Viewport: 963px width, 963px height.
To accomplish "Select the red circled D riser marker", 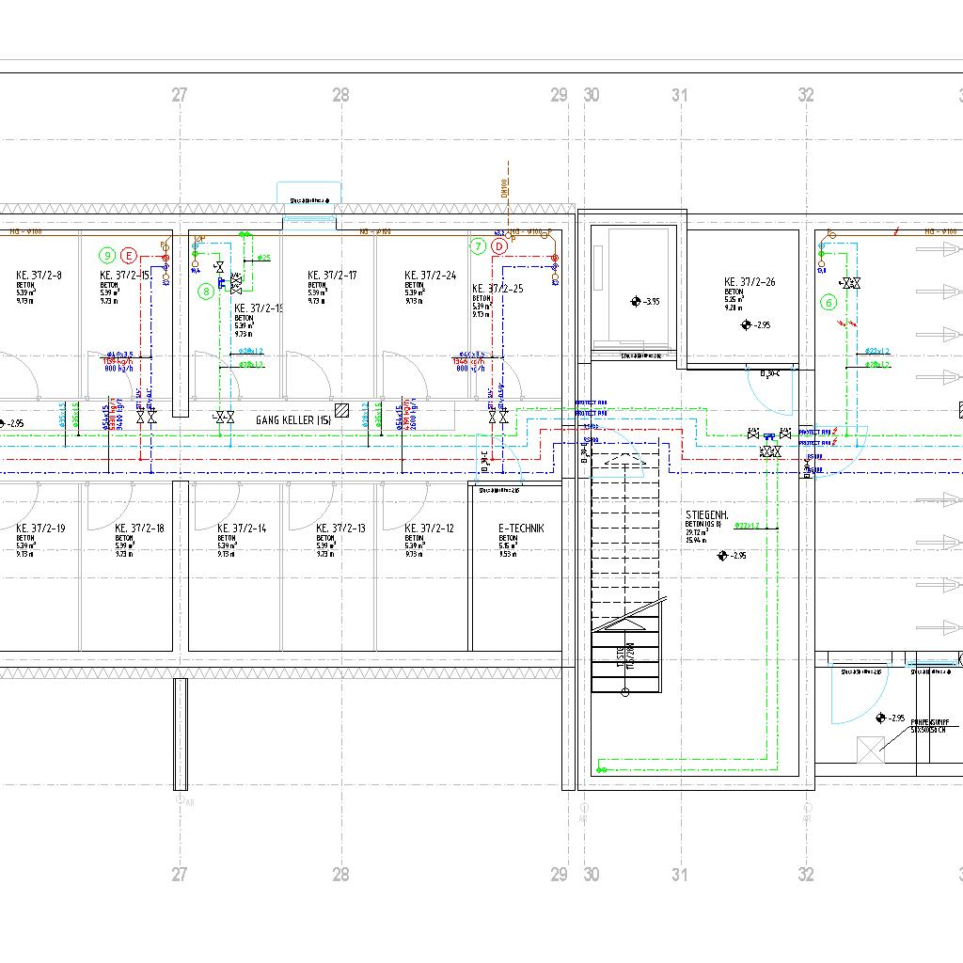I will [x=499, y=246].
